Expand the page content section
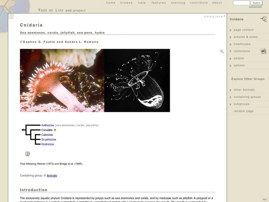269x202 pixels. point(242,29)
